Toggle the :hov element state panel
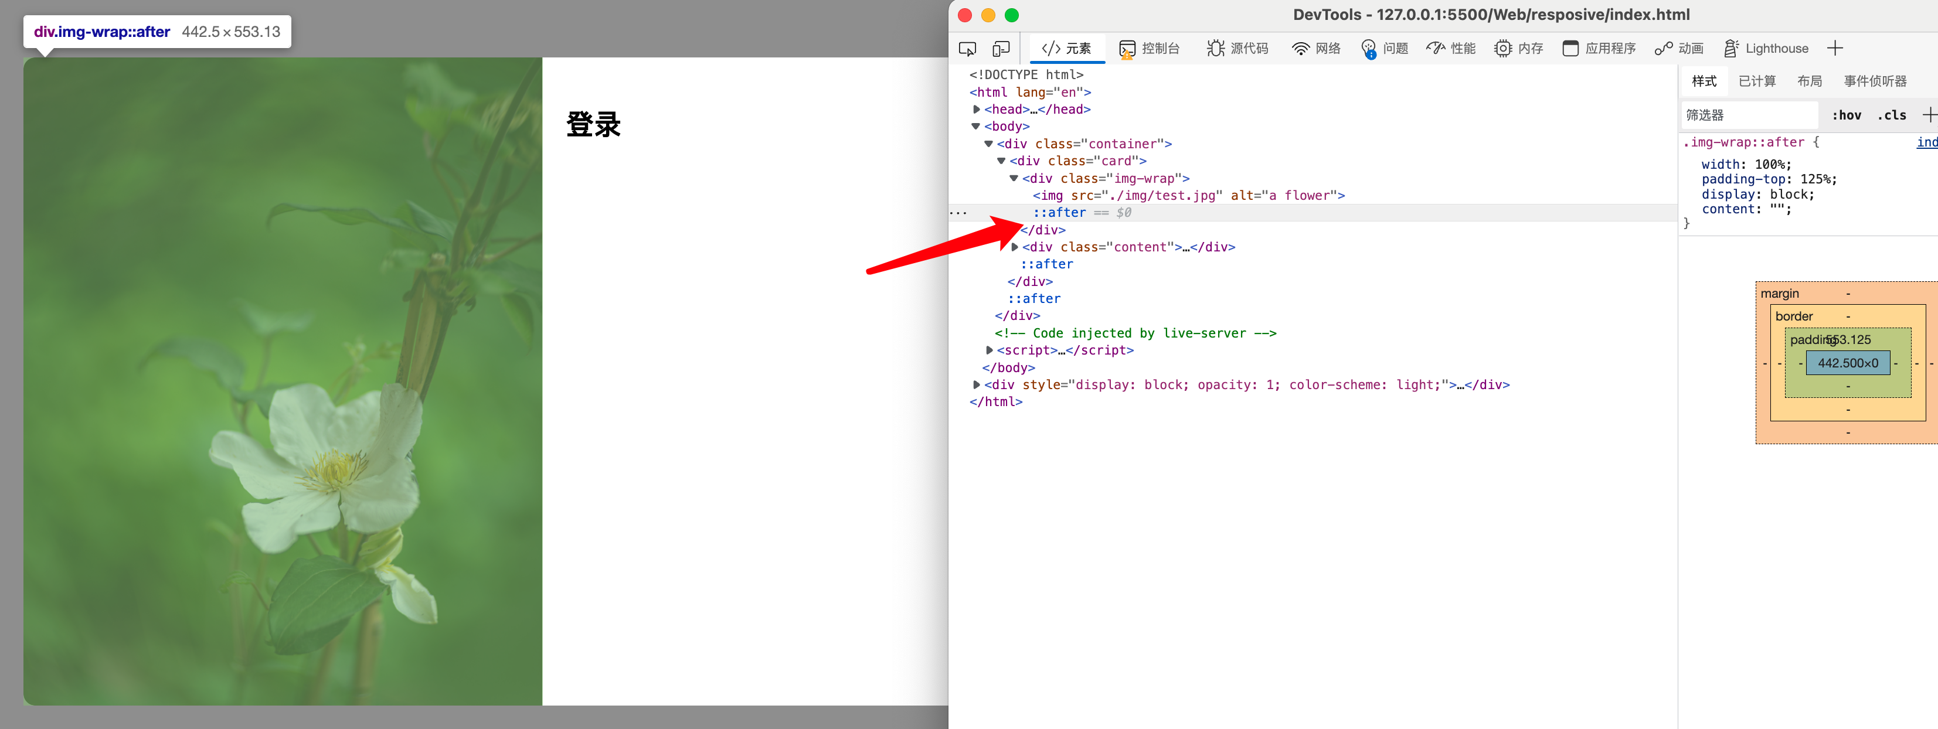 1846,115
